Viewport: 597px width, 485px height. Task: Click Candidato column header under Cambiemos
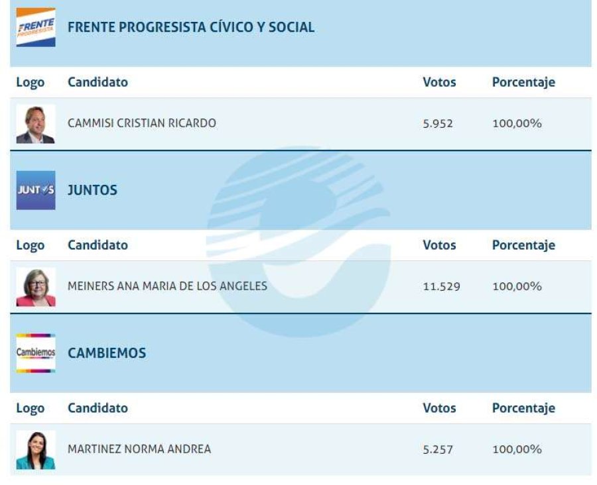point(98,408)
